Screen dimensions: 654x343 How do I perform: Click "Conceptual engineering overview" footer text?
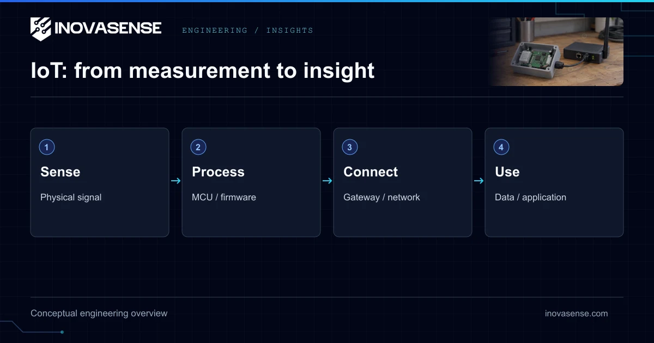99,314
